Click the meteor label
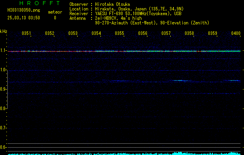 pyautogui.click(x=55, y=12)
